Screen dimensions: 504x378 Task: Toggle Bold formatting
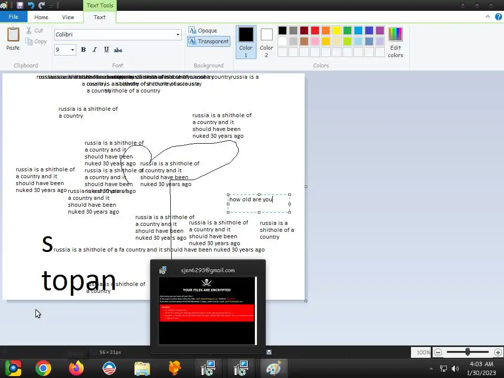click(x=83, y=50)
